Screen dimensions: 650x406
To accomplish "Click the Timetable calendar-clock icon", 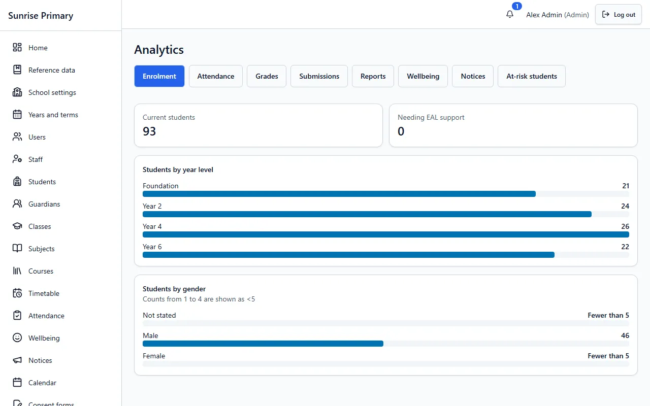I will click(x=17, y=293).
